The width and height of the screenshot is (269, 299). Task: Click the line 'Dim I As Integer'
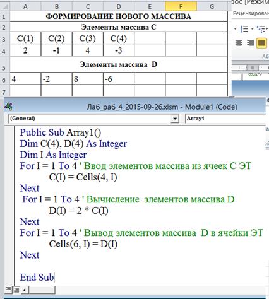click(53, 155)
